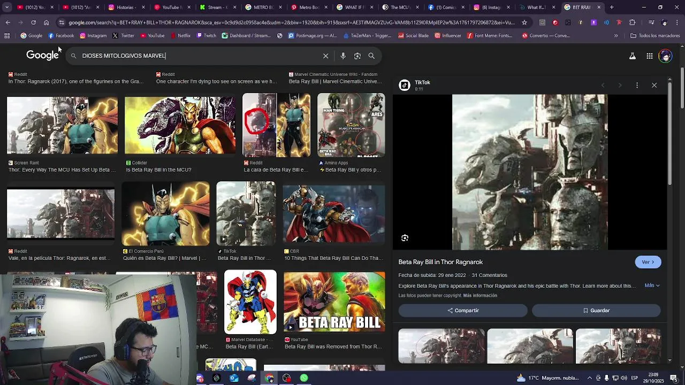Screen dimensions: 685x385
Task: Reload the page
Action: [x=33, y=22]
